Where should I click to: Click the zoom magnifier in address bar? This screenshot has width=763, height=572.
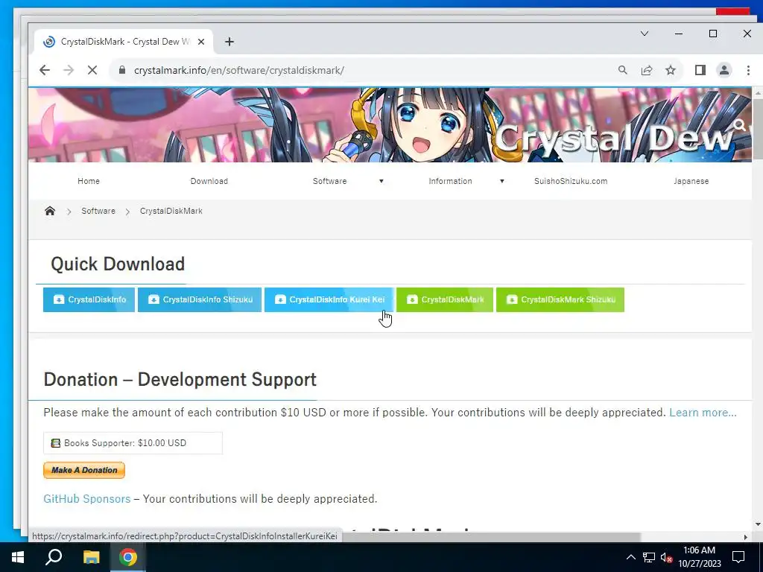[622, 70]
